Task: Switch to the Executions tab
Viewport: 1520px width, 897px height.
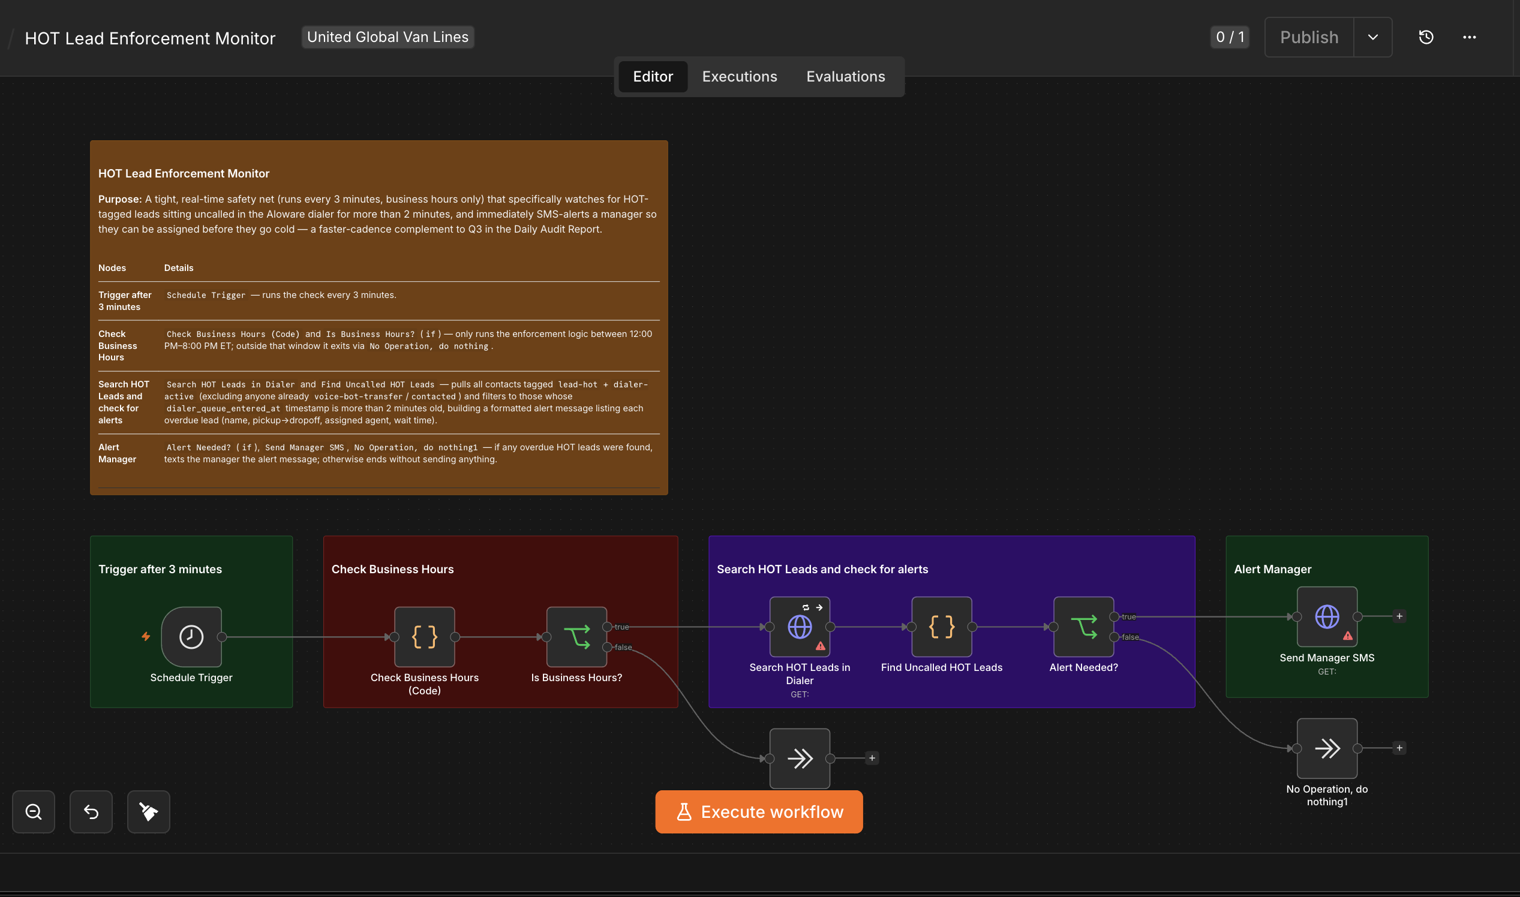Action: 740,77
